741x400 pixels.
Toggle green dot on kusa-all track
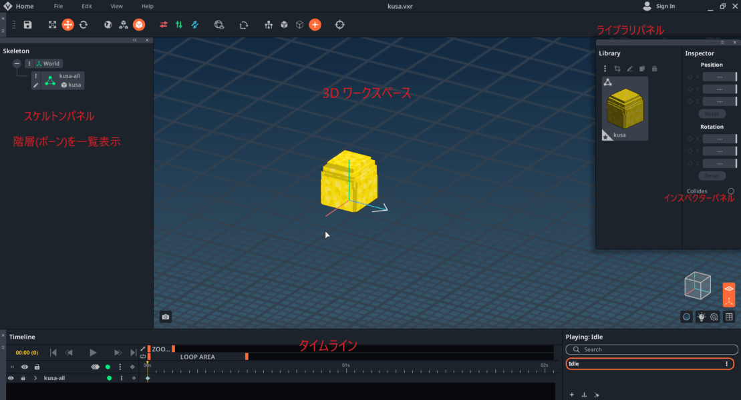point(109,378)
